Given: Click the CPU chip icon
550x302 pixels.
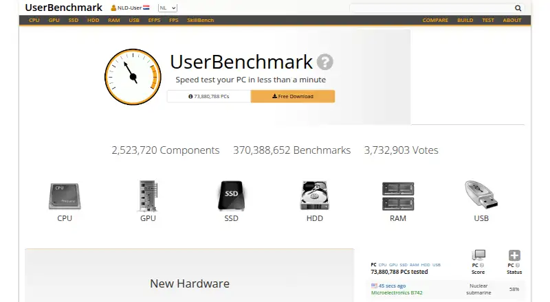Looking at the screenshot, I should (x=65, y=196).
